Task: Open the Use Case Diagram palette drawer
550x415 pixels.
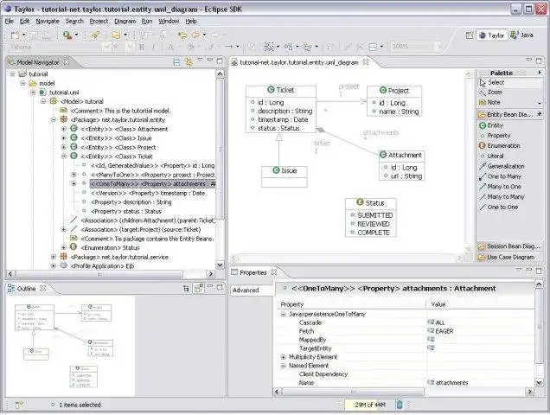Action: point(509,257)
